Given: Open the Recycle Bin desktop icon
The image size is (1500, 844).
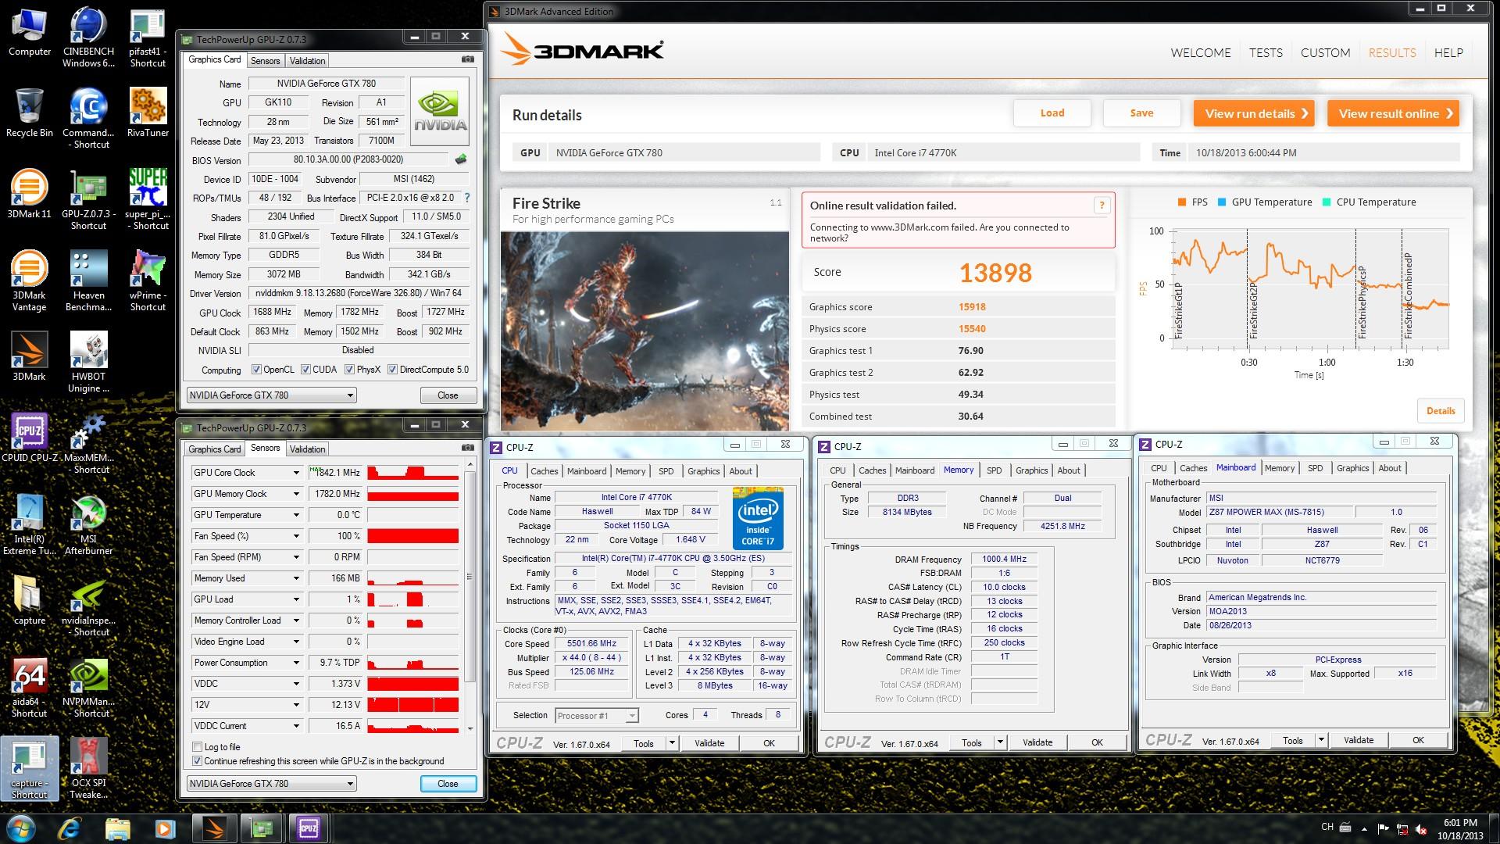Looking at the screenshot, I should [x=30, y=113].
